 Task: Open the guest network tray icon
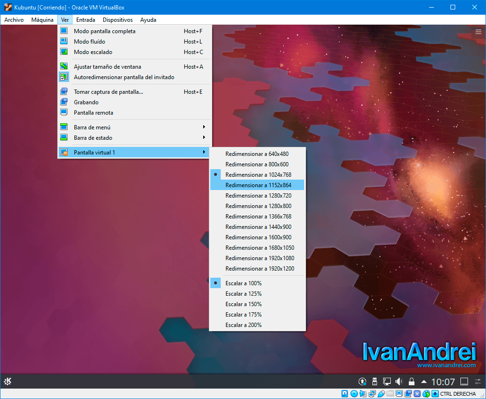(387, 381)
